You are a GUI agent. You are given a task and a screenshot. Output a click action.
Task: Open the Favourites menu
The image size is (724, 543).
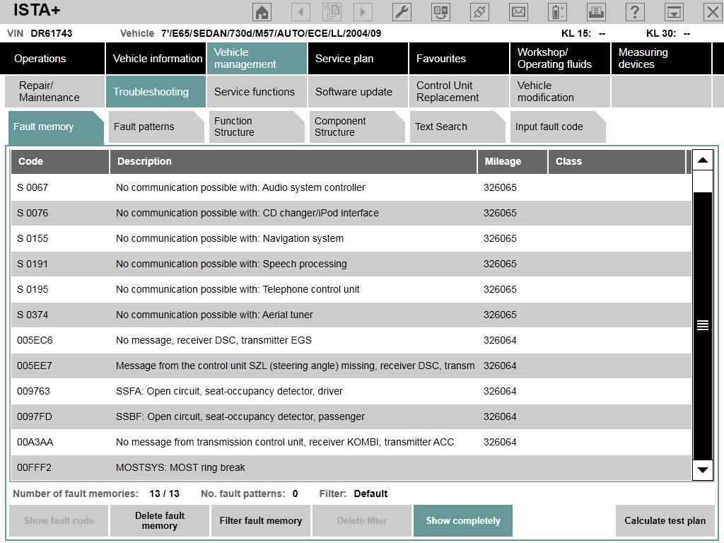(x=459, y=59)
